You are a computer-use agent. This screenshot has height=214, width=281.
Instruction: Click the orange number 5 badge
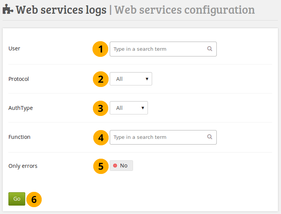click(x=101, y=166)
